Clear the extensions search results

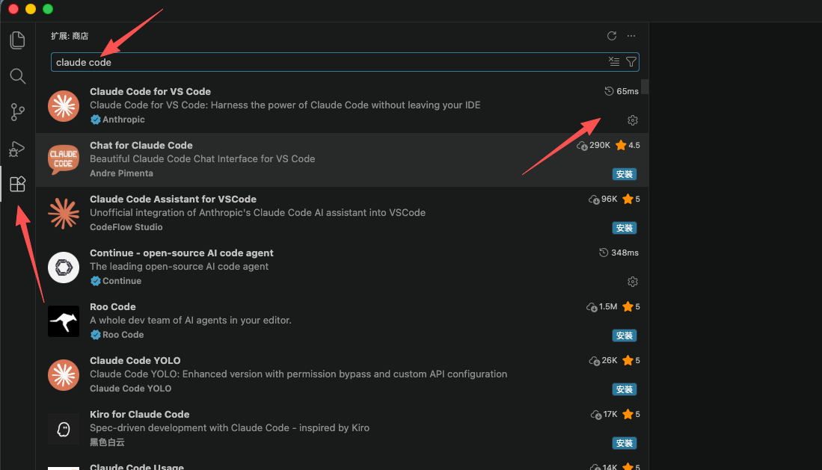pyautogui.click(x=614, y=62)
